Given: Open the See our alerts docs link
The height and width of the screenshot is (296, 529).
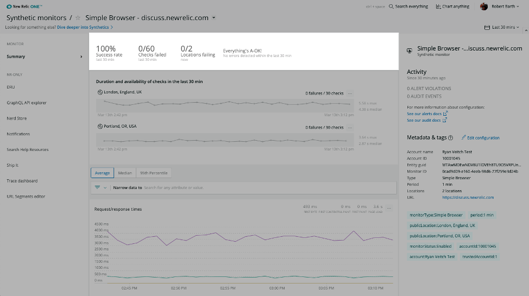Looking at the screenshot, I should click(424, 114).
